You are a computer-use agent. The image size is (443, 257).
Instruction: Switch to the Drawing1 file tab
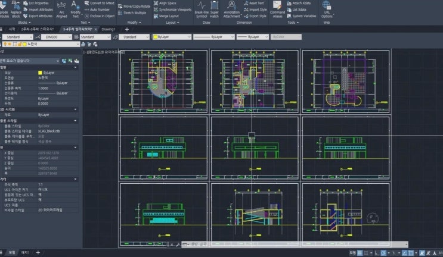coord(108,29)
